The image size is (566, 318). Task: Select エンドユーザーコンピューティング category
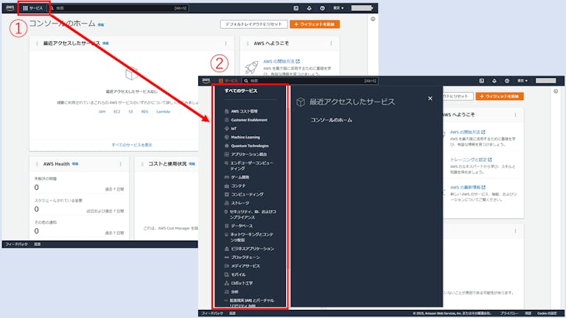coord(249,166)
